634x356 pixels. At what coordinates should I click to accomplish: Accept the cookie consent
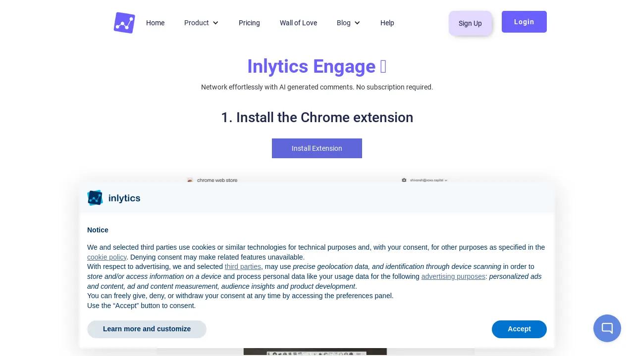519,329
